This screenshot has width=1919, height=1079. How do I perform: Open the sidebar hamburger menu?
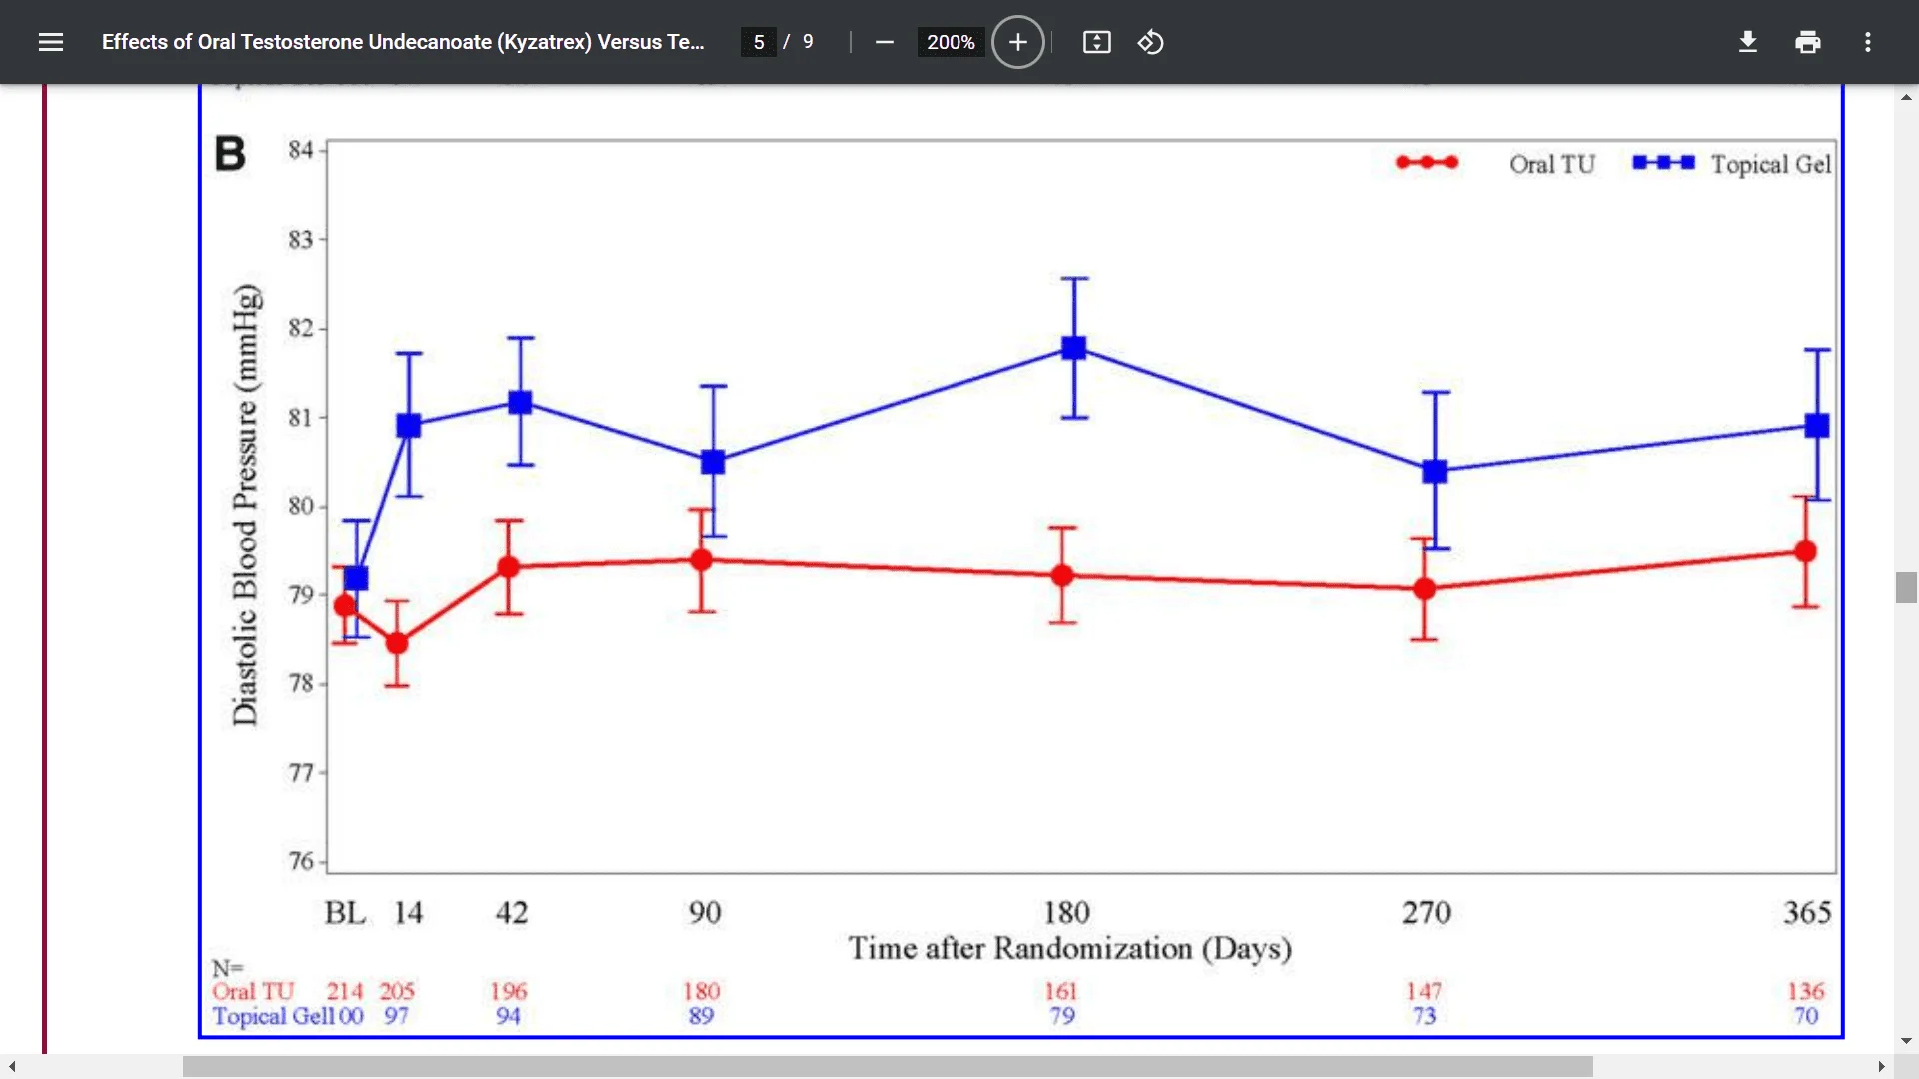coord(51,42)
